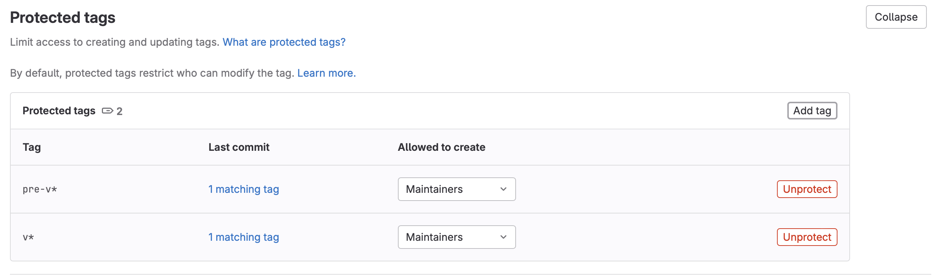The image size is (939, 278).
Task: Open '1 matching tag' link for v*
Action: point(244,237)
